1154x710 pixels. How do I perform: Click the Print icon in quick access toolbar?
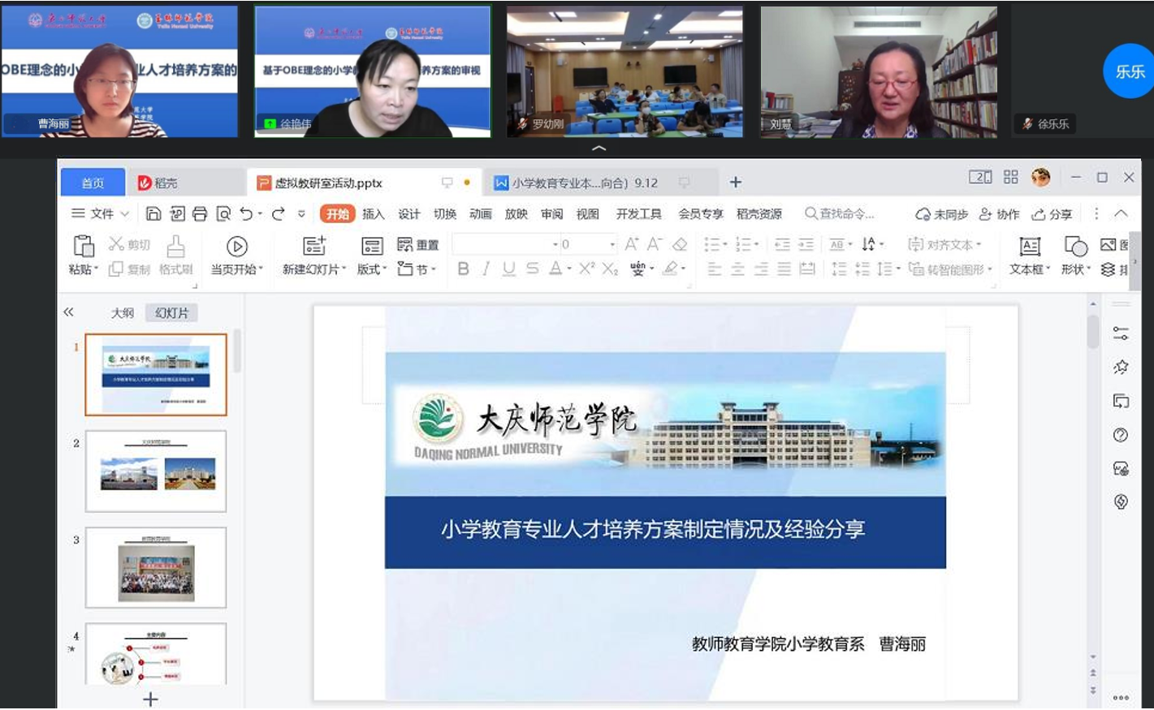[x=200, y=213]
